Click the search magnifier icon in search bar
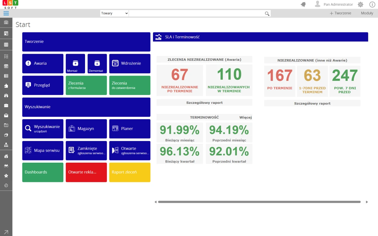 [267, 14]
